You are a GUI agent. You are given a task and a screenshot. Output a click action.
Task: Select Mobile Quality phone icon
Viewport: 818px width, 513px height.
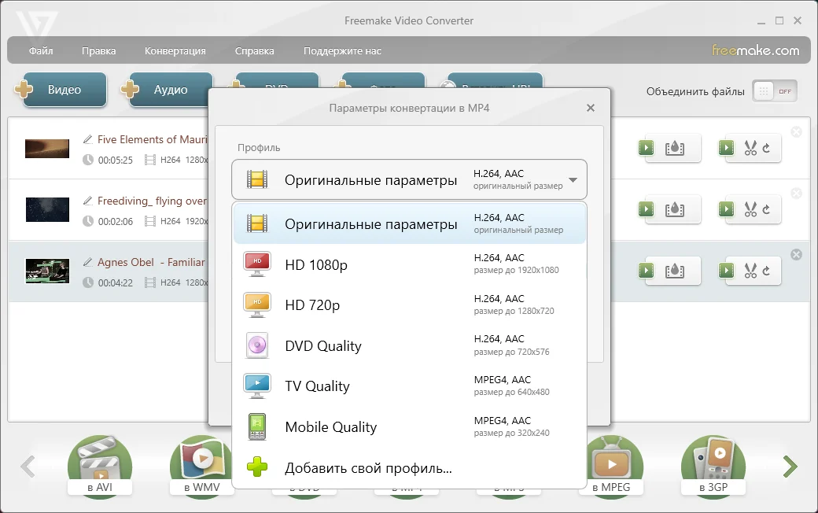point(257,427)
